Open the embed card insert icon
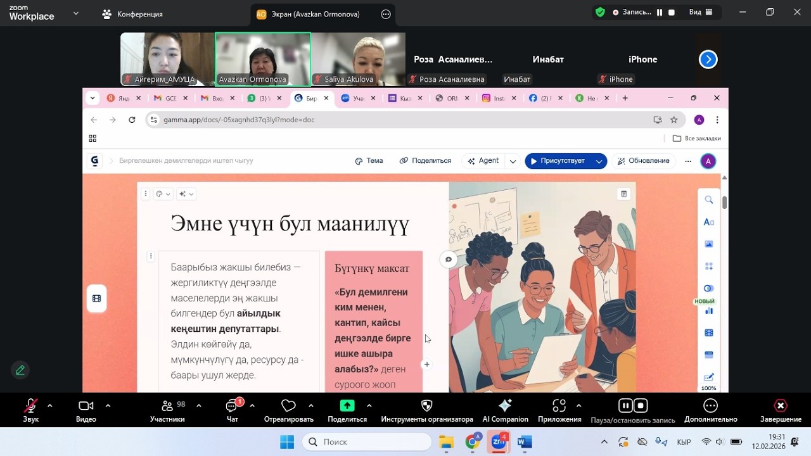Viewport: 811px width, 456px height. point(708,355)
